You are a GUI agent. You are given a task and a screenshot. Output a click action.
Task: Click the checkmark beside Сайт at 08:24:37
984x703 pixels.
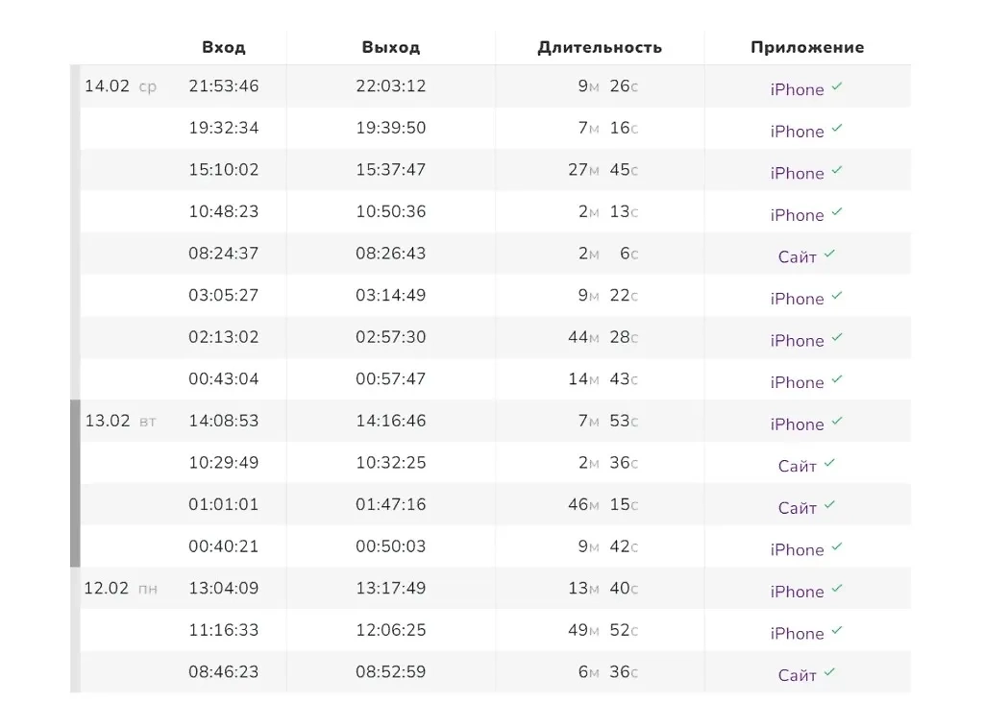click(830, 255)
